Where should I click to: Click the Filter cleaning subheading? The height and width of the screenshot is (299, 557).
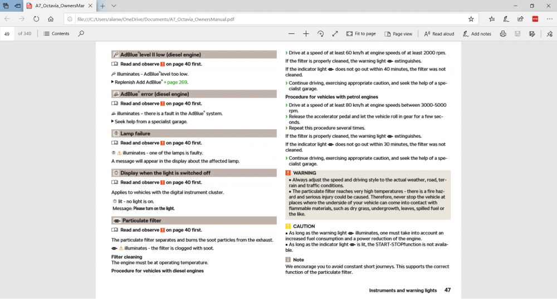point(126,257)
